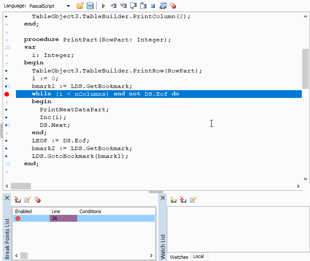The width and height of the screenshot is (310, 261).
Task: Stop script execution with the blue square icon
Action: [x=153, y=6]
